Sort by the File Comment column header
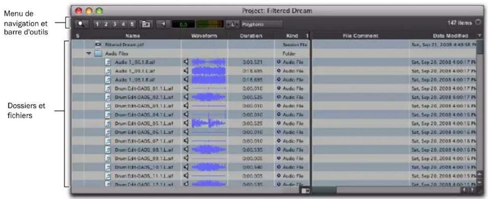Screen dimensions: 488x199 click(x=360, y=36)
